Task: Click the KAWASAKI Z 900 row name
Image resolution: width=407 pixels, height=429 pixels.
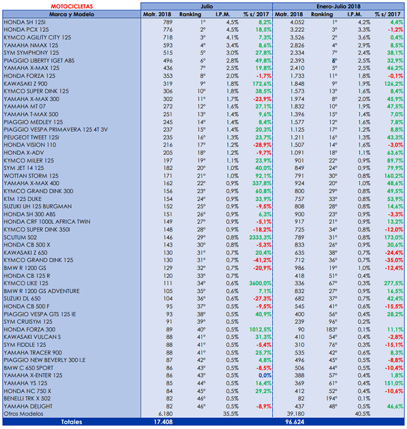Action: coord(25,84)
